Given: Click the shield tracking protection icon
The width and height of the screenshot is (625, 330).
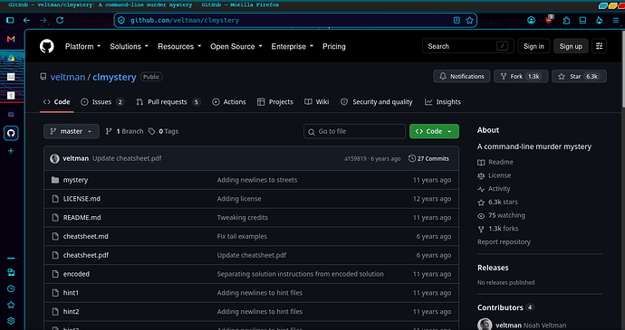Looking at the screenshot, I should tap(121, 20).
